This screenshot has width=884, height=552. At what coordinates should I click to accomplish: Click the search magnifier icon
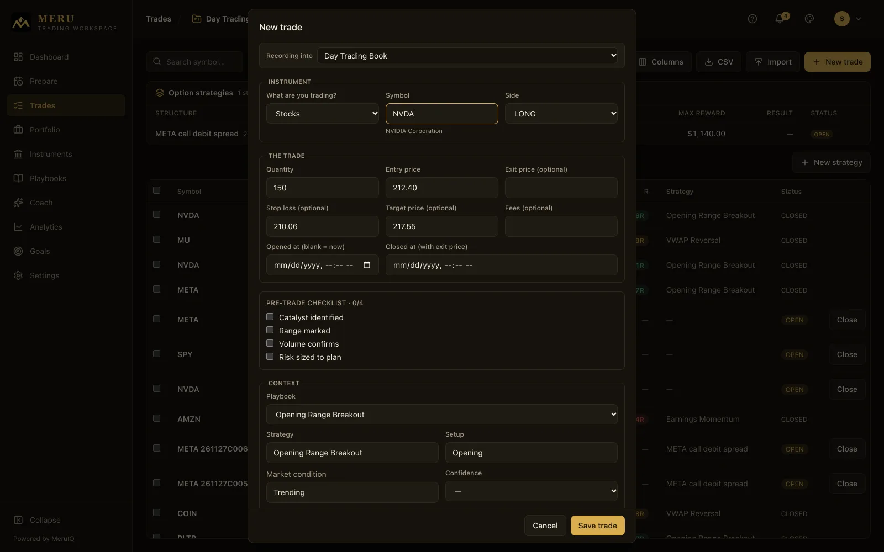pos(157,62)
